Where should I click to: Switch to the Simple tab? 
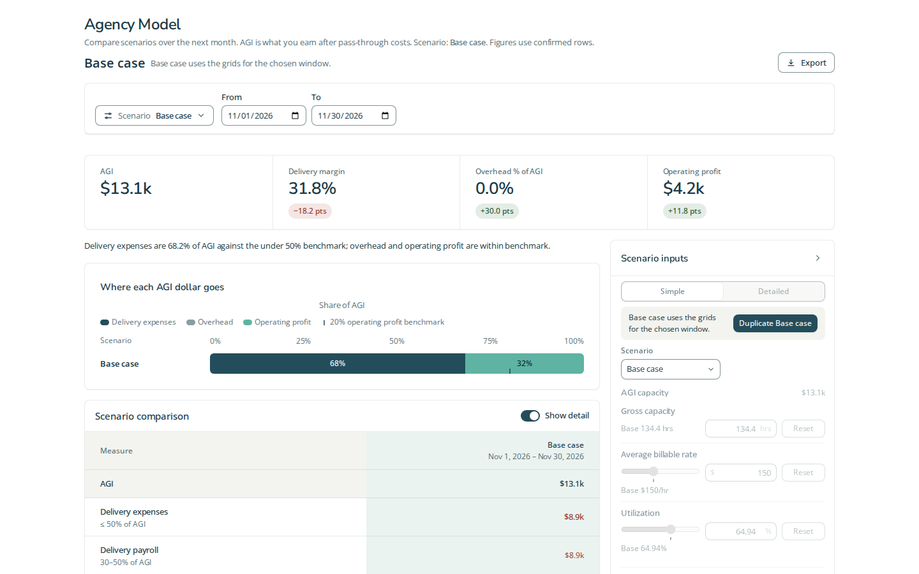click(672, 291)
